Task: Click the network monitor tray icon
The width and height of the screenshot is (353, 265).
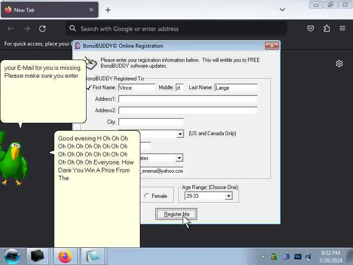Action: click(297, 257)
